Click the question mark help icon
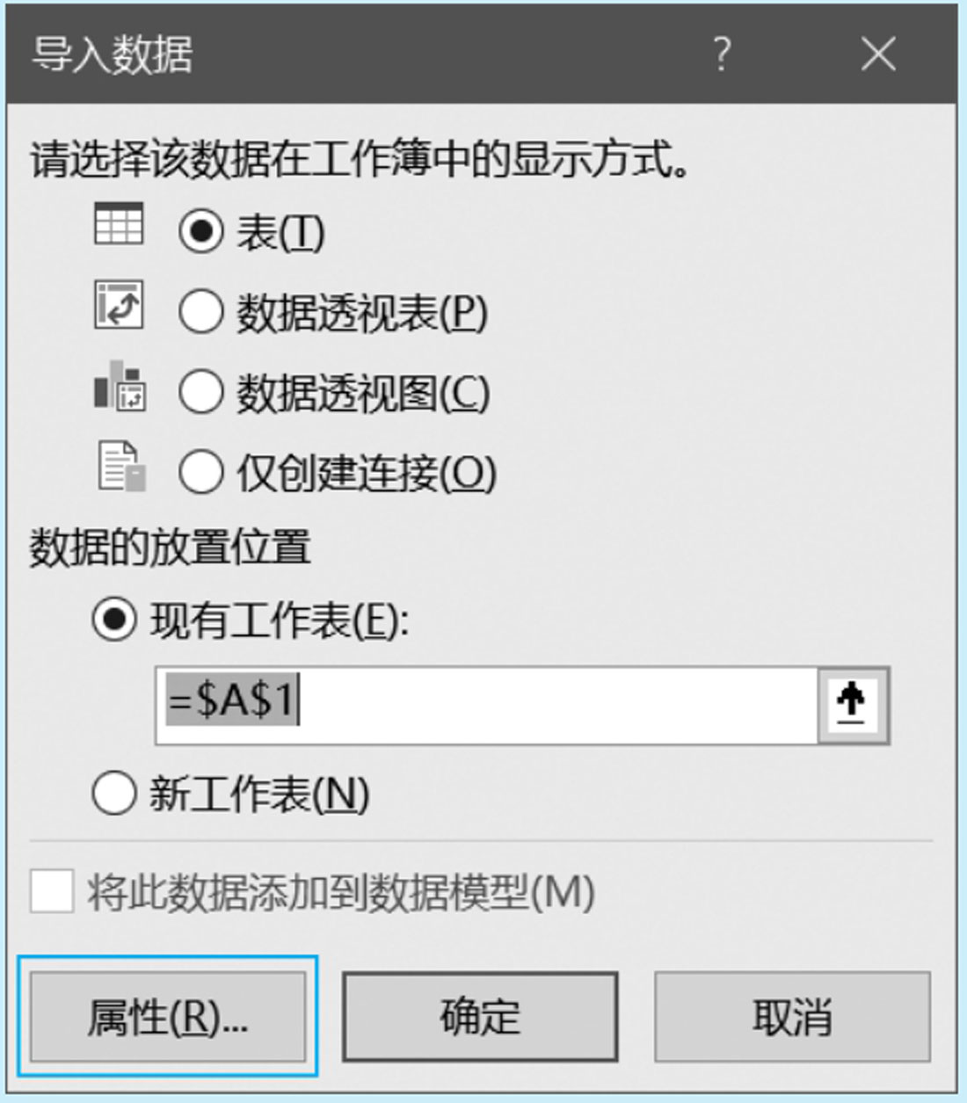 coord(721,54)
